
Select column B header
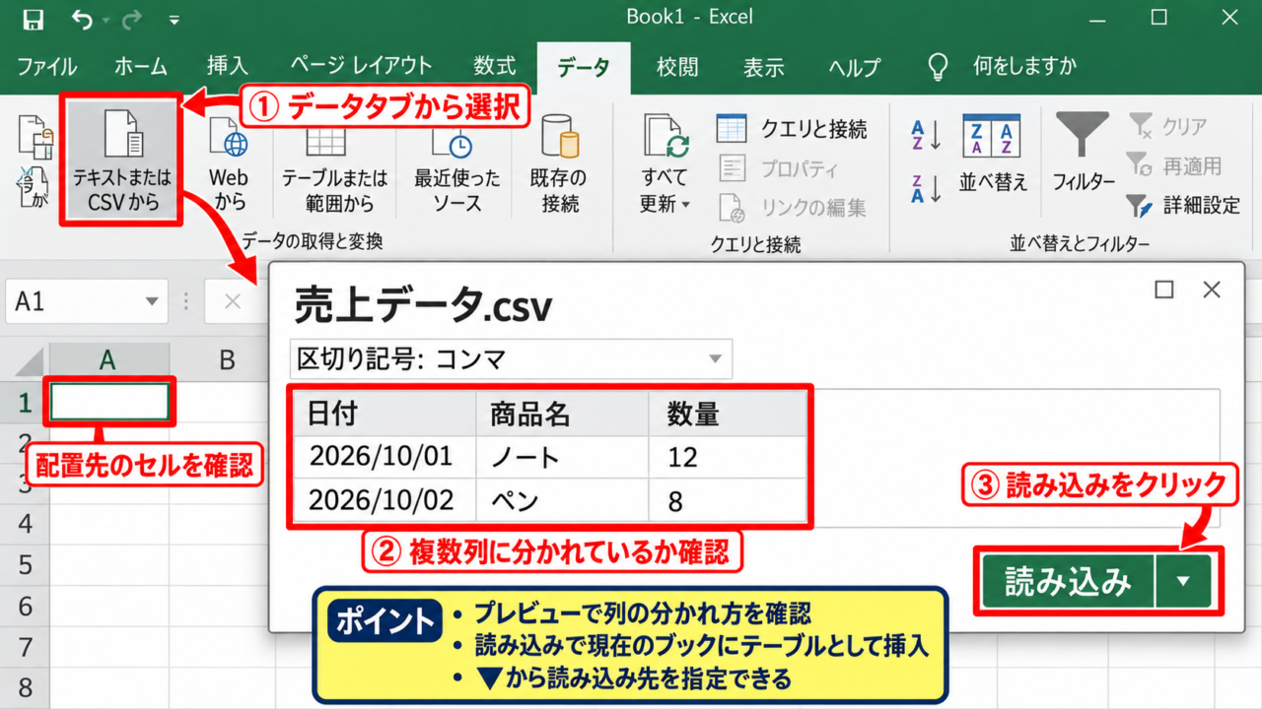pyautogui.click(x=227, y=360)
